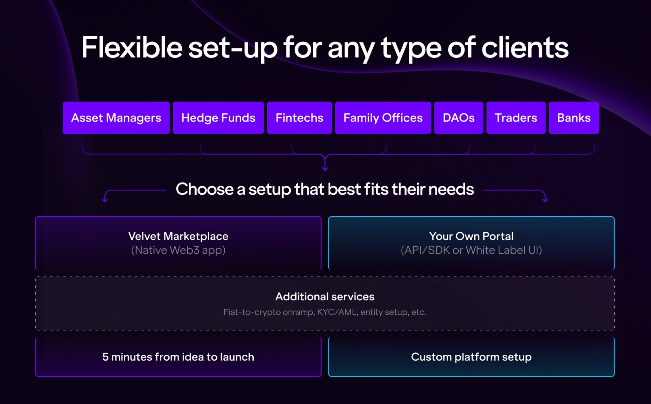The width and height of the screenshot is (651, 404).
Task: Click the DAOs client tag
Action: 458,118
